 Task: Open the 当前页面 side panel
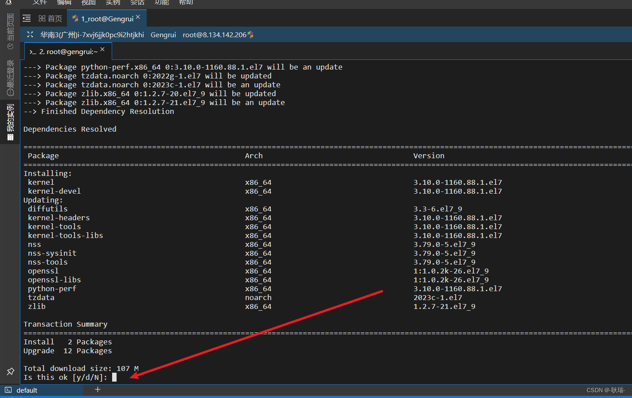point(10,31)
